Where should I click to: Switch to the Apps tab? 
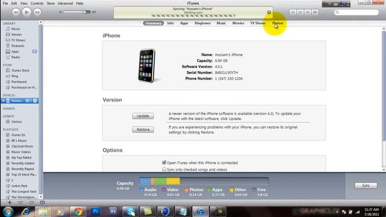pos(184,23)
